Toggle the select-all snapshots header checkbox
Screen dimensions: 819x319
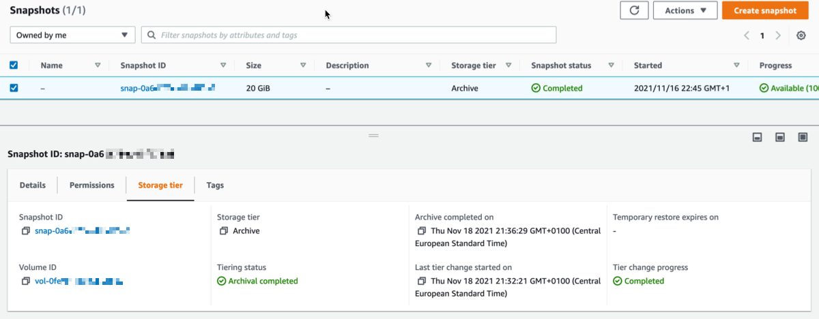(x=14, y=65)
